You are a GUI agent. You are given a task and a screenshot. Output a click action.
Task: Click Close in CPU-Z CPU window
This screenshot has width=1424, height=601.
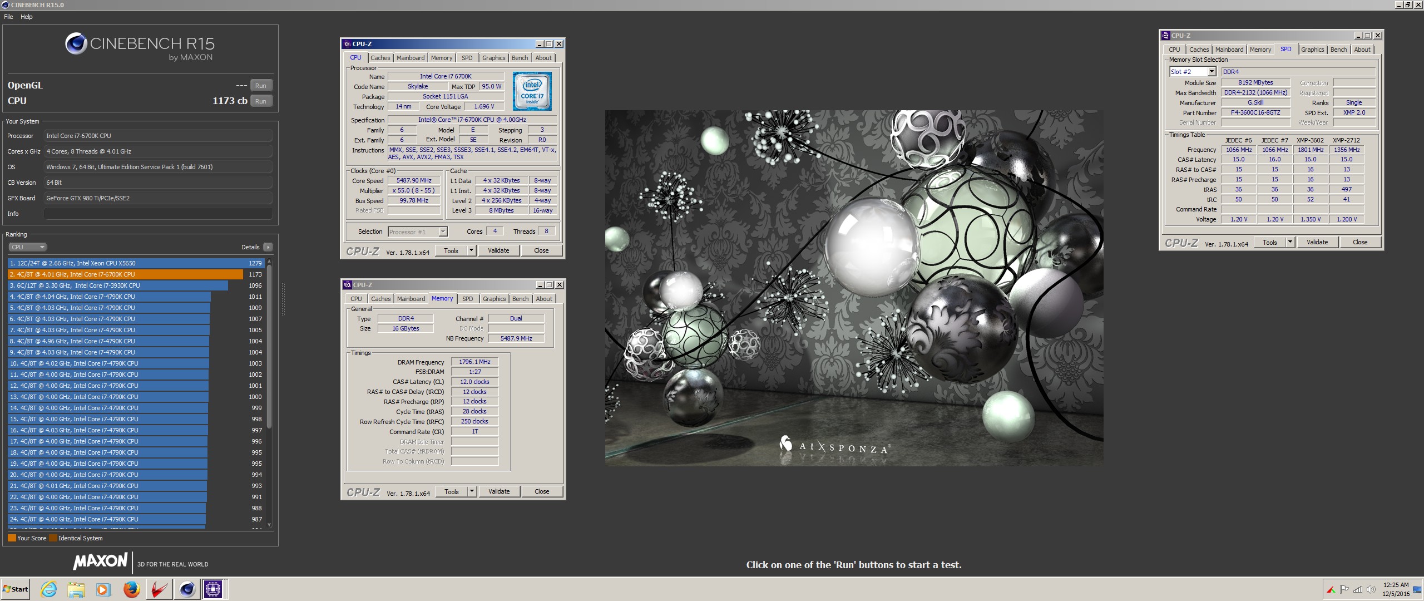(541, 250)
